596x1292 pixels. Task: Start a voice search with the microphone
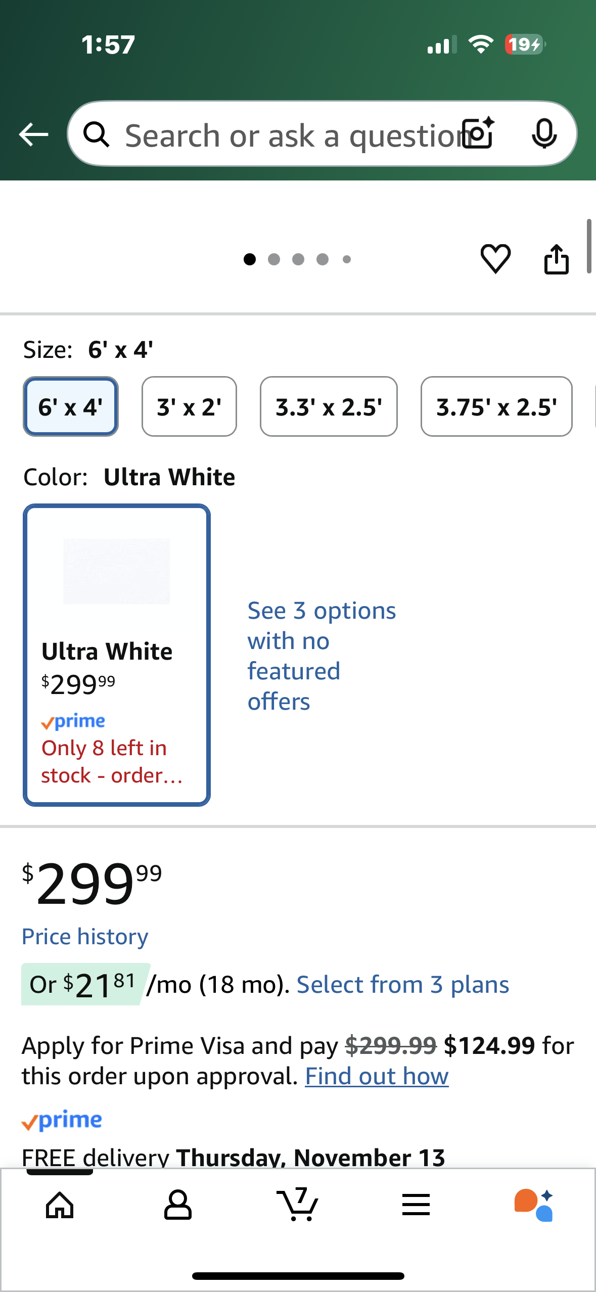click(x=544, y=134)
